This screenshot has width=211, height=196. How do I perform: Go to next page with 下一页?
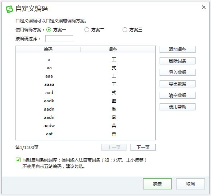pyautogui.click(x=143, y=148)
